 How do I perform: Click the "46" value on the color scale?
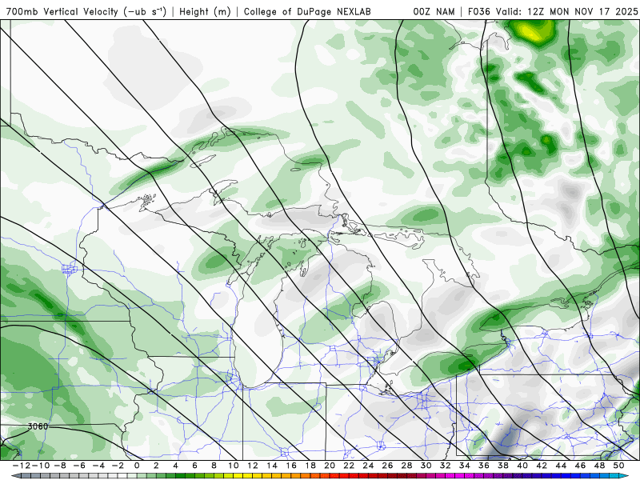pyautogui.click(x=581, y=466)
